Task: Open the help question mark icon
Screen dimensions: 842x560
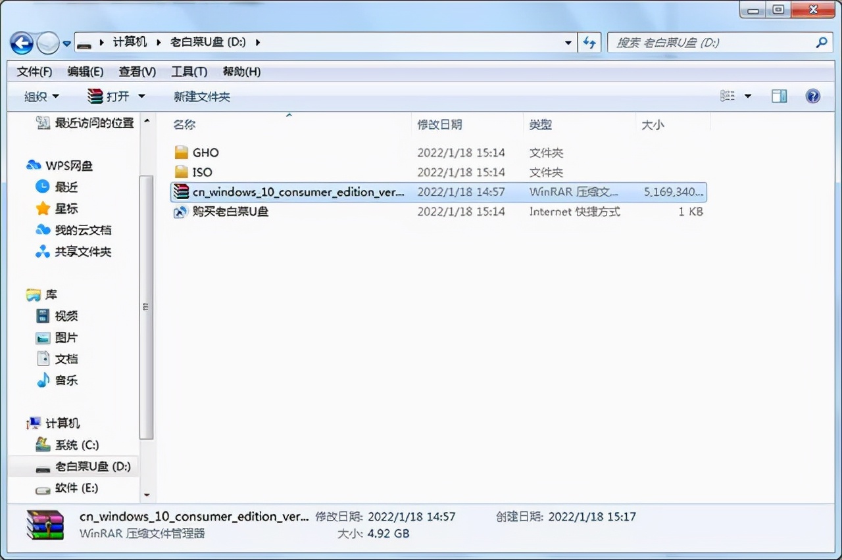Action: 814,96
